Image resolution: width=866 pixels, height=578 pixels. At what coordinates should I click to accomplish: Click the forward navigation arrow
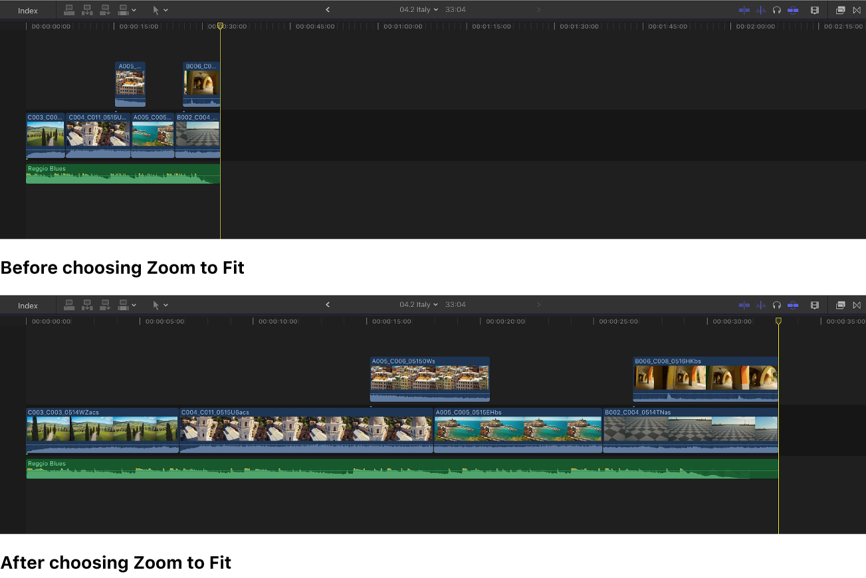[x=538, y=9]
